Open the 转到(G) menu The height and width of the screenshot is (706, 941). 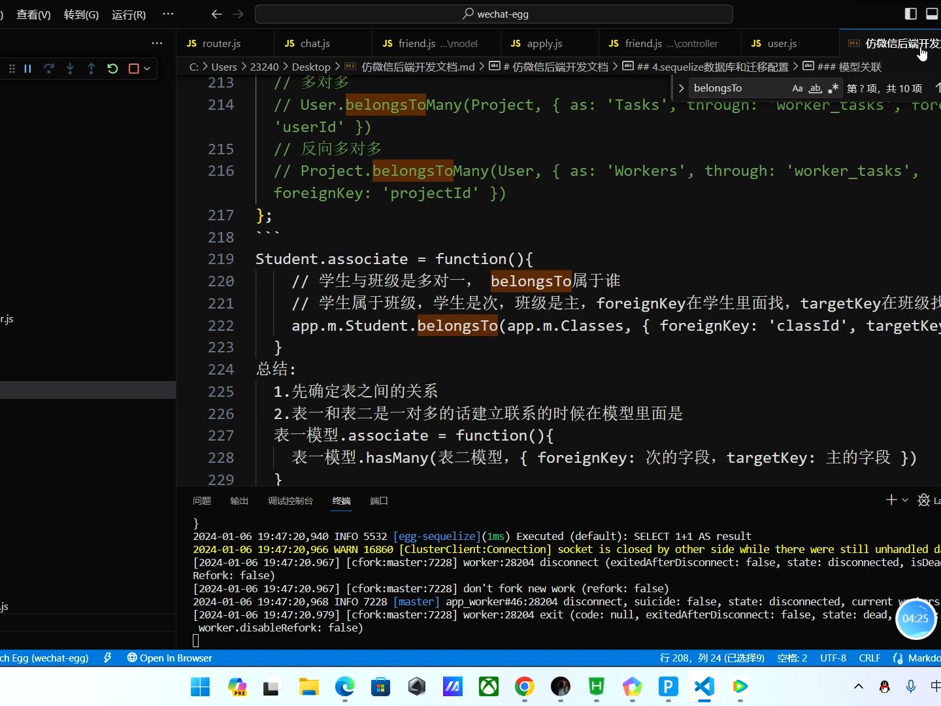pos(81,14)
